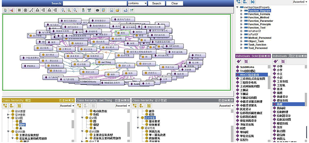The image size is (309, 143).
Task: Click add subclass icon in the 模型 hierarchy panel
Action: click(x=5, y=106)
